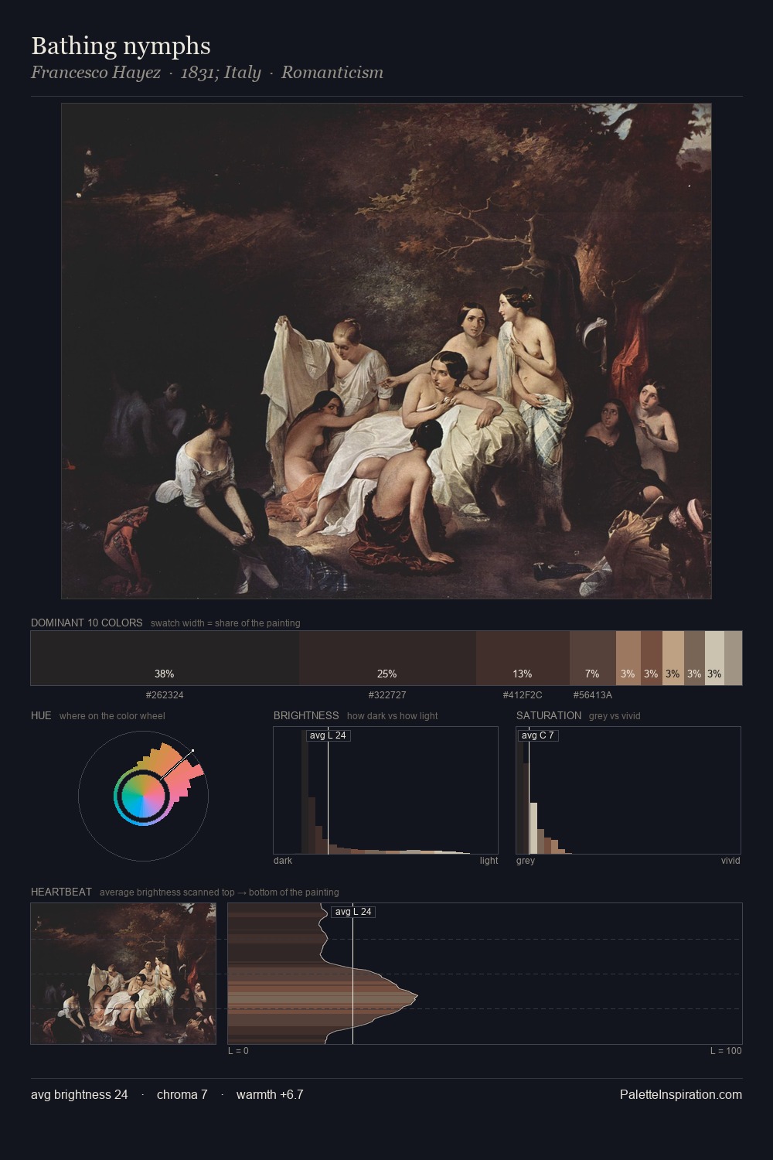The image size is (773, 1160).
Task: Click the 'light' label on the brightness axis
Action: [x=489, y=861]
